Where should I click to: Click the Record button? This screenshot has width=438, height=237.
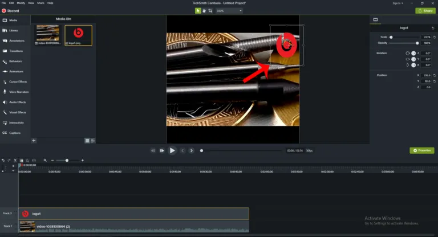point(10,10)
